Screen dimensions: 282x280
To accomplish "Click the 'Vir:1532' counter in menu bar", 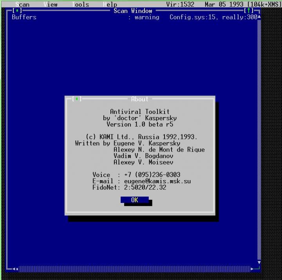I will click(x=180, y=4).
